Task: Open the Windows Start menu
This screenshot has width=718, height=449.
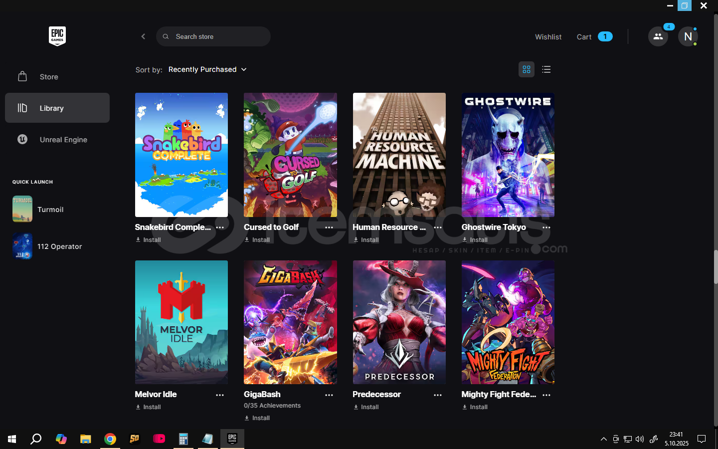Action: coord(12,439)
